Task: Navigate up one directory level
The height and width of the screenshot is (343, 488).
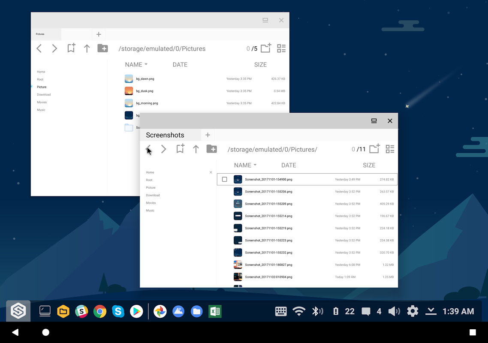Action: [x=196, y=149]
